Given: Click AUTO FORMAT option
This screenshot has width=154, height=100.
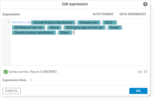Looking at the screenshot, I should click(x=103, y=14).
